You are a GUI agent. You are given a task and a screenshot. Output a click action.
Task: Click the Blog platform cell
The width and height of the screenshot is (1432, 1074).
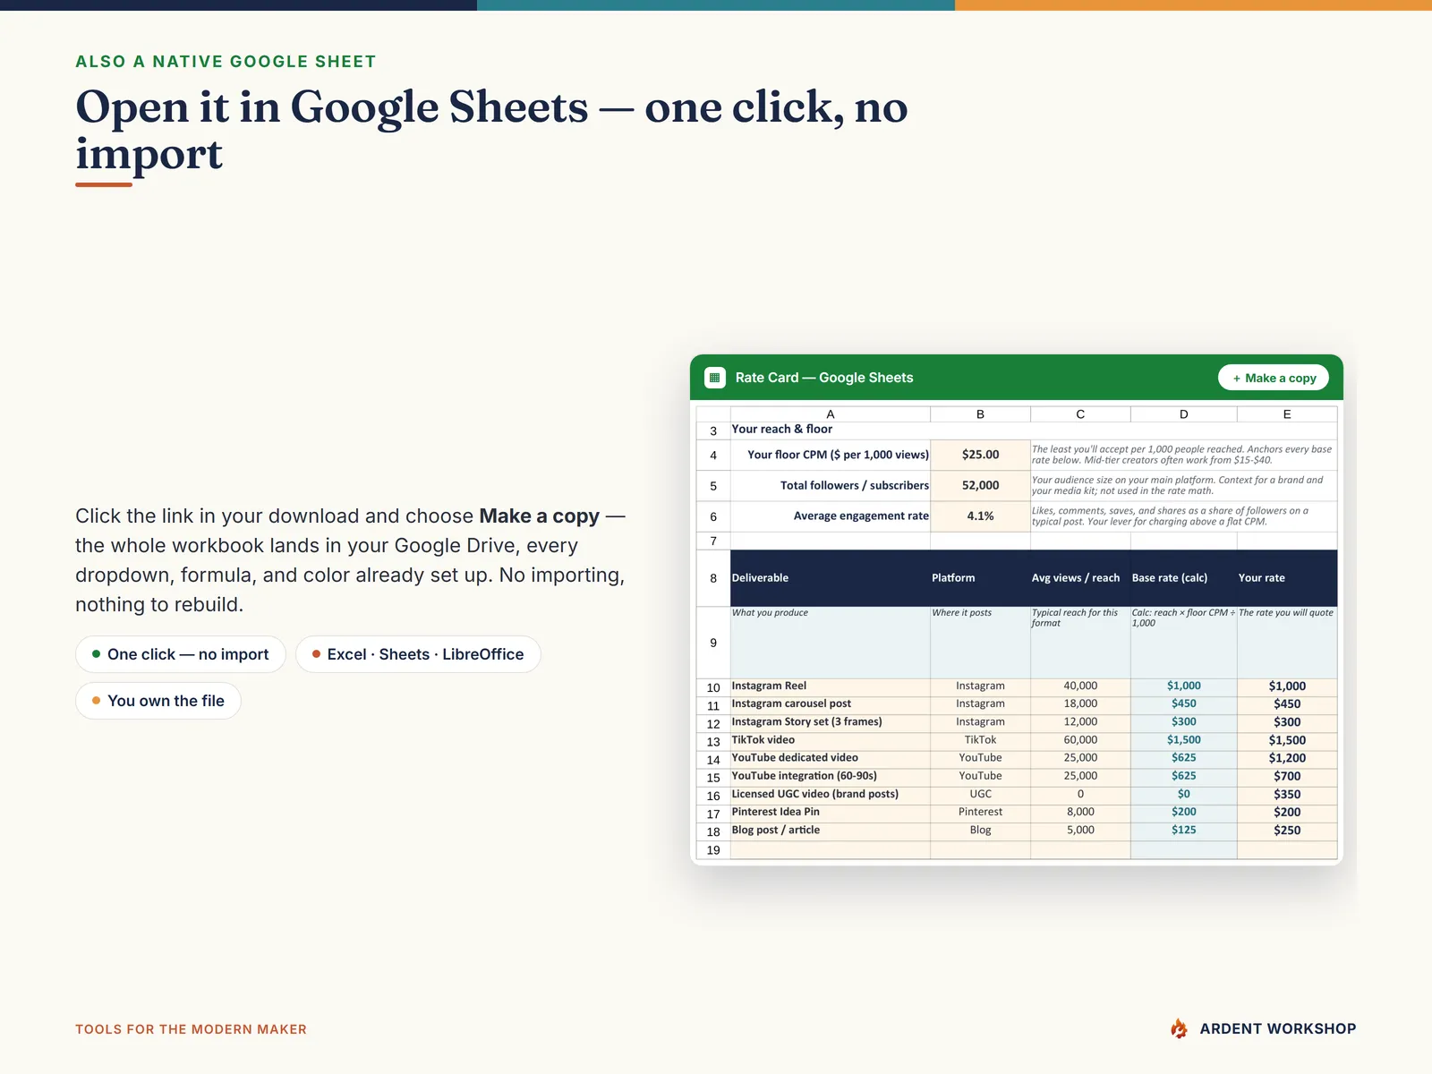980,831
